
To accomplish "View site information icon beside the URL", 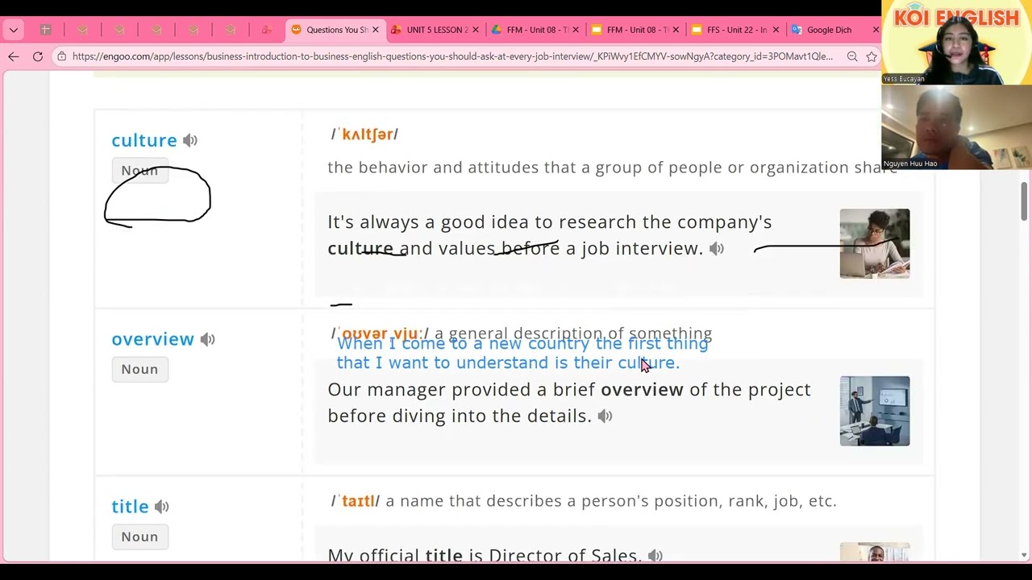I will point(61,56).
